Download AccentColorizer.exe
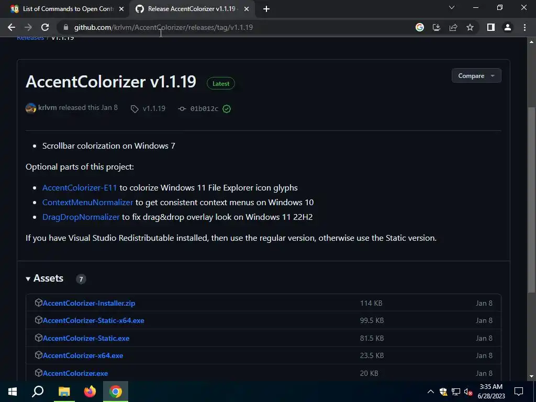 click(x=75, y=373)
